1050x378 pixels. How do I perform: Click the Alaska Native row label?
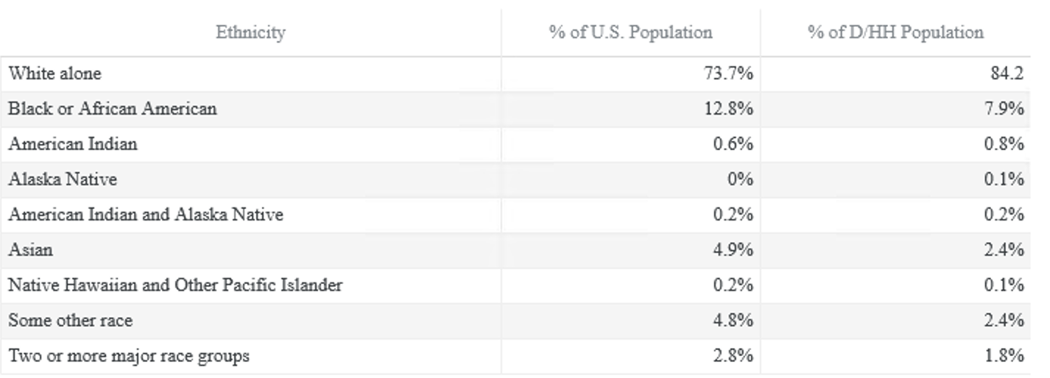tap(63, 179)
